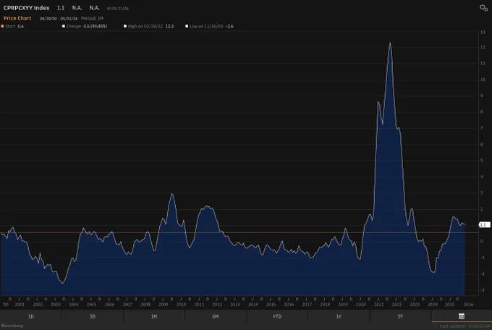This screenshot has height=330, width=492.
Task: Click the CPRPCXYY Index title
Action: tap(26, 8)
